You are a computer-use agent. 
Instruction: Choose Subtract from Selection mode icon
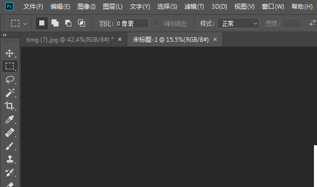(68, 23)
